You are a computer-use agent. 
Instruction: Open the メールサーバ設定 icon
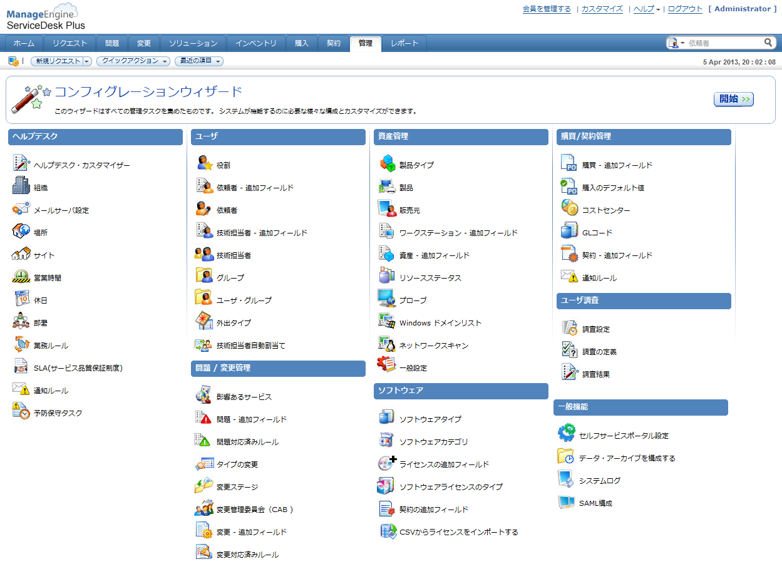coord(21,209)
